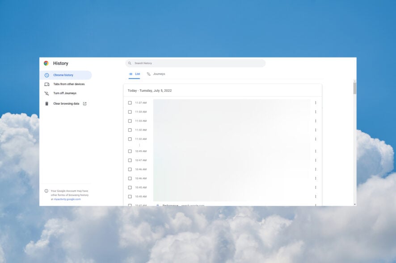This screenshot has width=396, height=263.
Task: Mark the first 10:46 AM entry checkbox
Action: (x=130, y=169)
